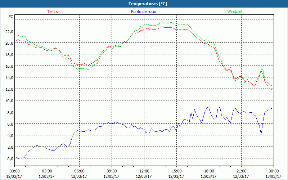Select the red 'Temp.' legend label
This screenshot has height=180, width=288.
pyautogui.click(x=53, y=12)
